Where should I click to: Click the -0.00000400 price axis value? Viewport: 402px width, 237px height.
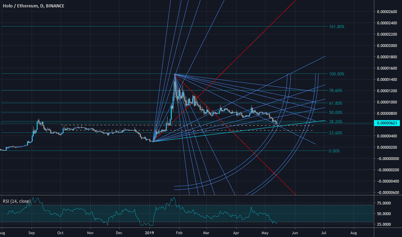point(387,181)
